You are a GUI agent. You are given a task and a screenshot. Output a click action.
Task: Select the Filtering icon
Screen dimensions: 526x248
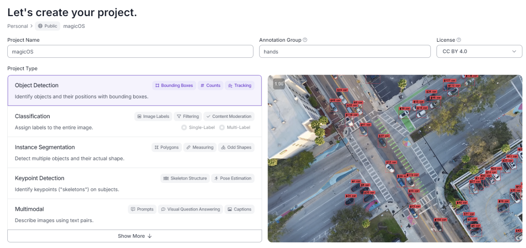click(188, 116)
